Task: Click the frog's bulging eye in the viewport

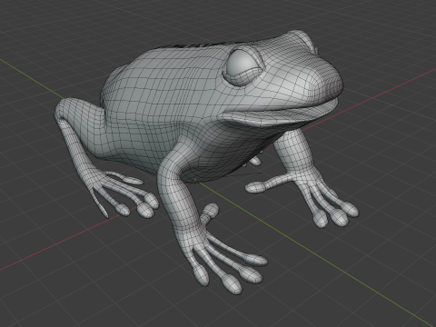Action: [243, 66]
